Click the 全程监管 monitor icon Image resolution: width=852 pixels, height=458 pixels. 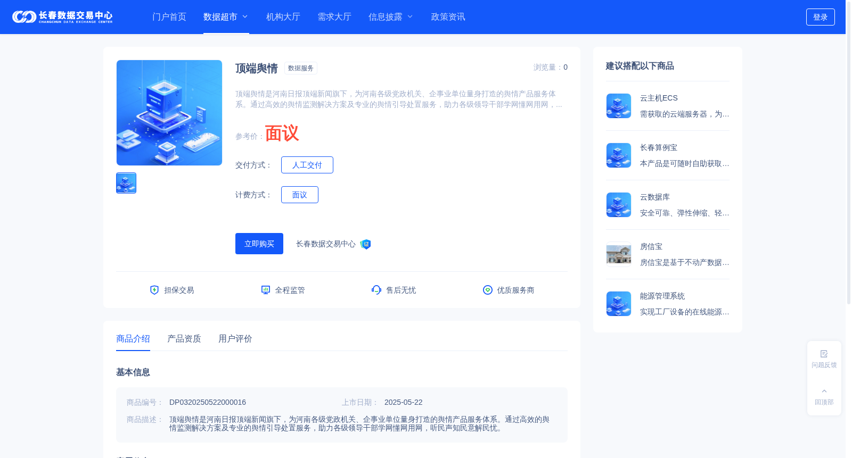(266, 290)
